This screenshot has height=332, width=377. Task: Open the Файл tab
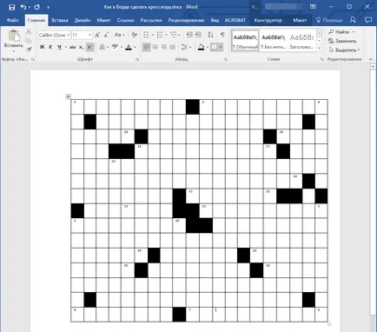click(12, 20)
